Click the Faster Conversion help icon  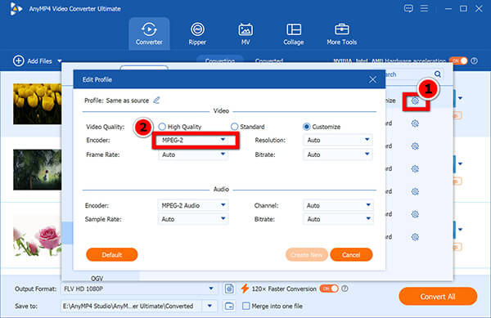click(345, 289)
